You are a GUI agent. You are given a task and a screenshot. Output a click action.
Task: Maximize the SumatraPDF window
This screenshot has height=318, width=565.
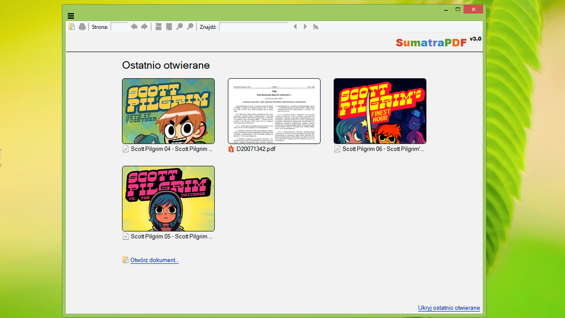click(x=458, y=9)
